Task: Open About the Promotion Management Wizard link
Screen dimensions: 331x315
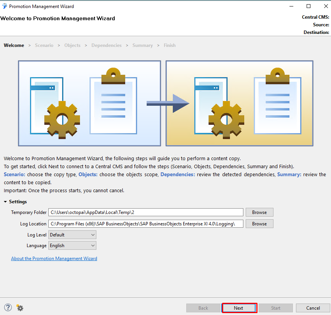Action: tap(54, 258)
